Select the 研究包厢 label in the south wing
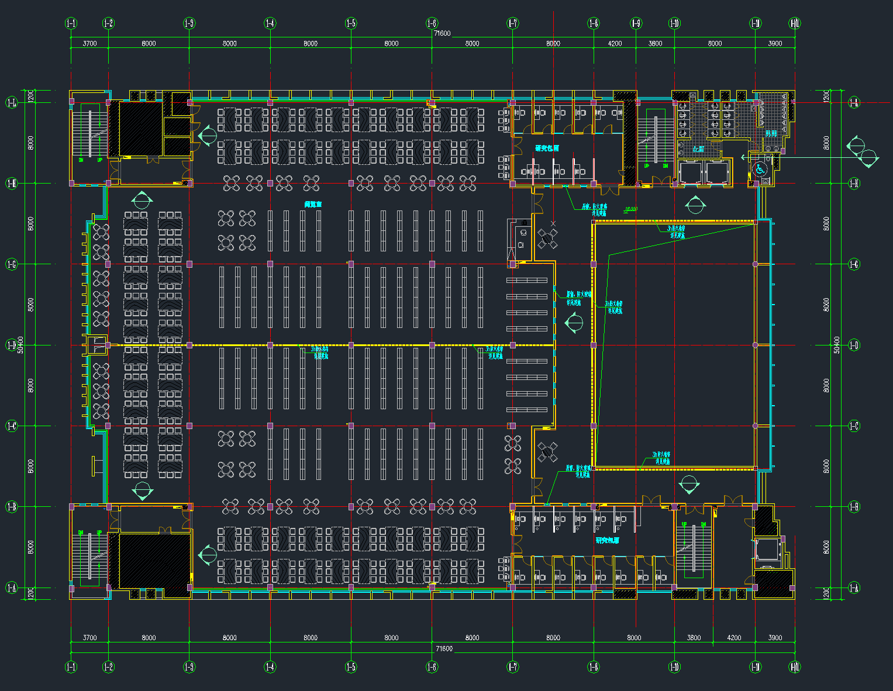The width and height of the screenshot is (893, 691). coord(607,541)
